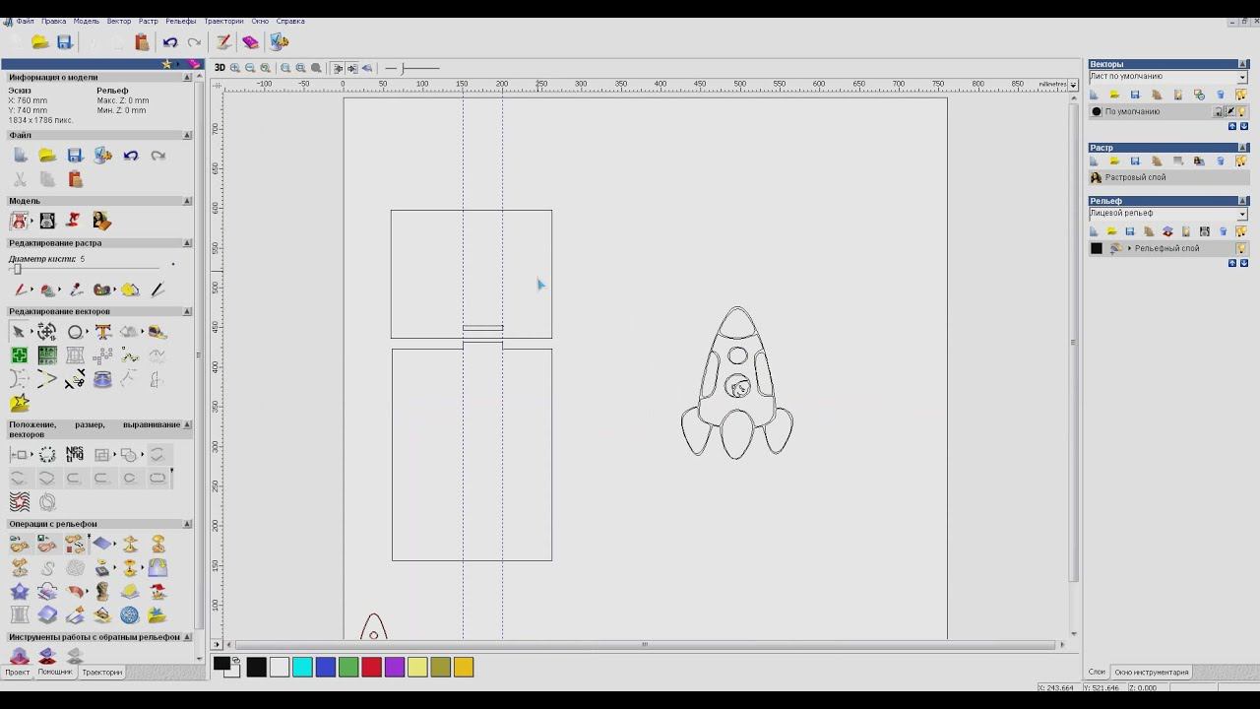Screen dimensions: 1260x709
Task: Open the lights and material icon in Модель
Action: point(75,221)
